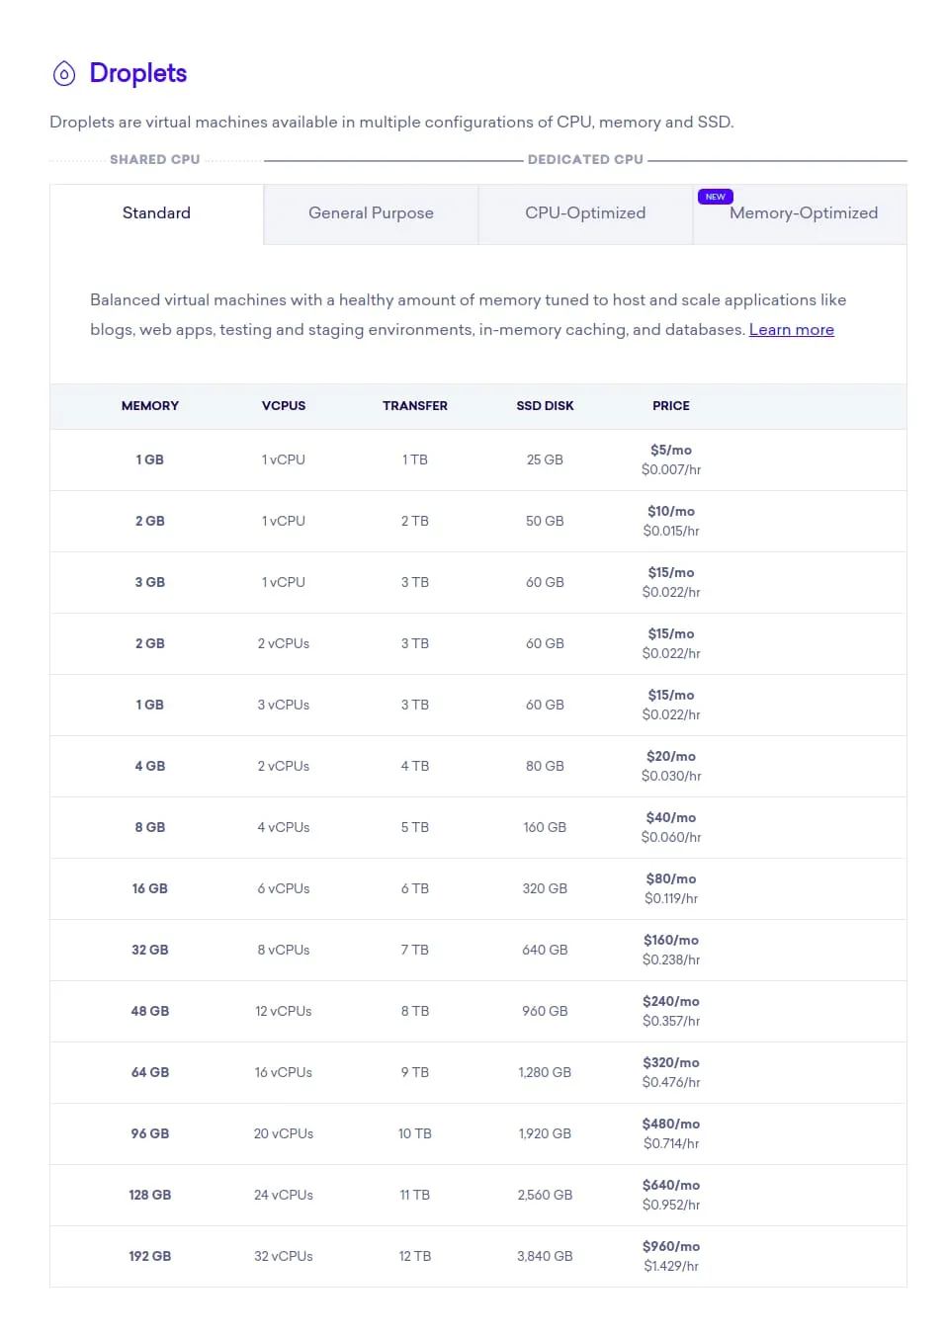Select the $960/mo price
Screen dimensions: 946x1335
(x=671, y=1247)
